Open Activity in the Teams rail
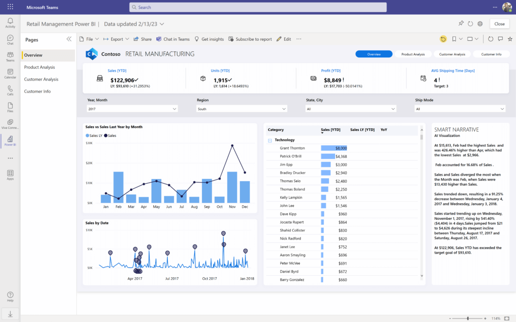516x322 pixels. (x=10, y=23)
